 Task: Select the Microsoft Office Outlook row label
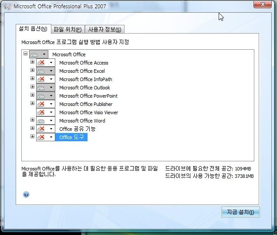84,88
